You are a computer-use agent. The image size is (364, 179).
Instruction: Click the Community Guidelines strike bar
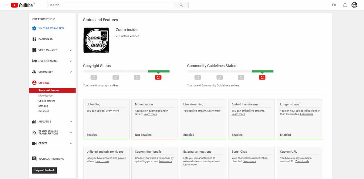point(230,71)
